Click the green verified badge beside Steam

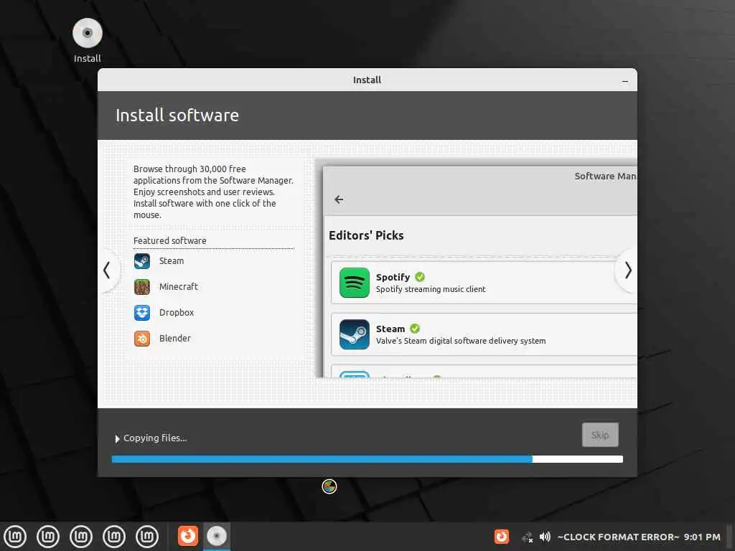pos(415,329)
